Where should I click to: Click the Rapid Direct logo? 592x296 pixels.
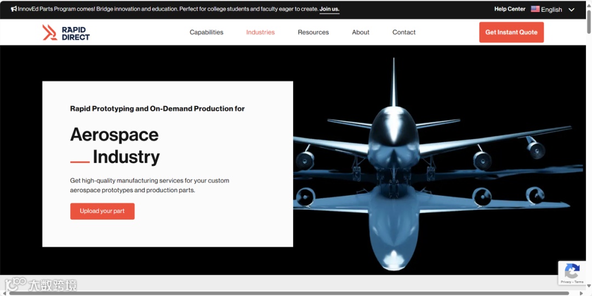point(66,32)
